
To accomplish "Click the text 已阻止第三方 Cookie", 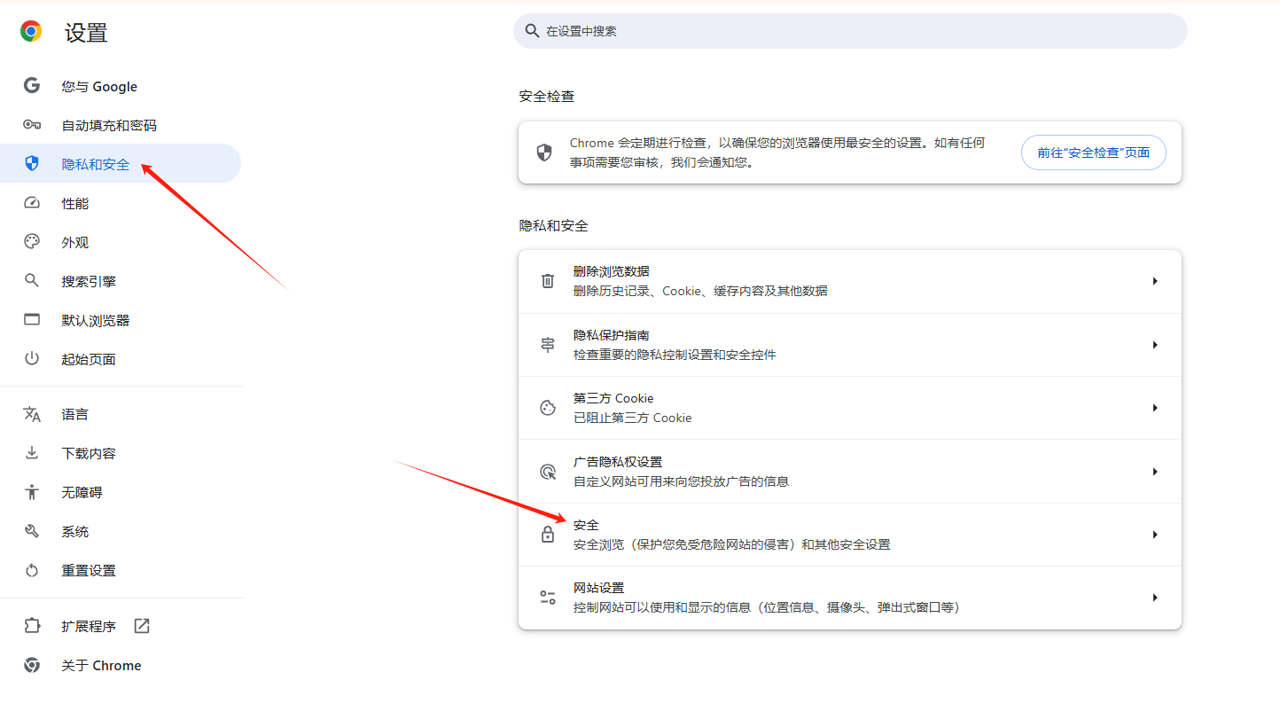I will (x=632, y=418).
